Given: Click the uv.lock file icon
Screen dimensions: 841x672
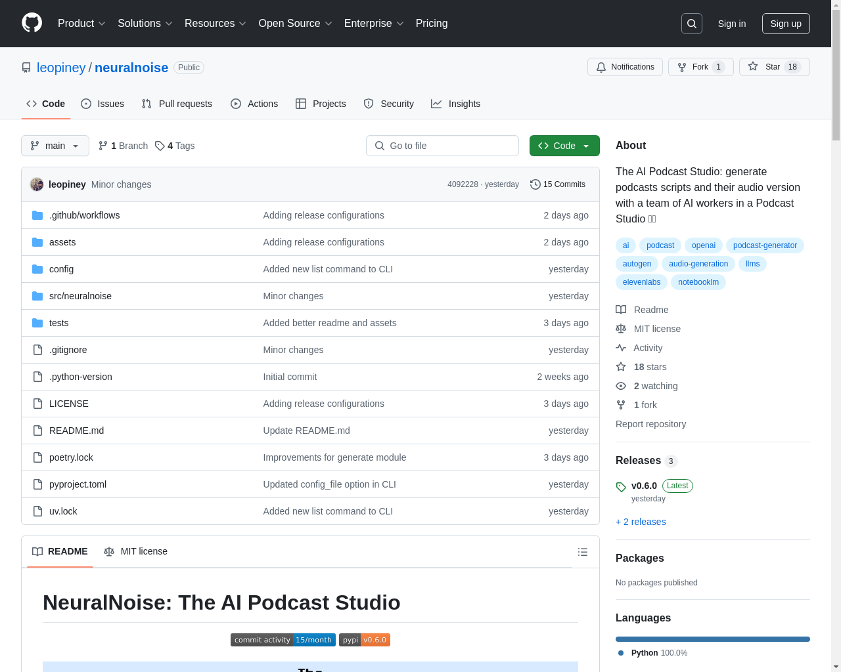Looking at the screenshot, I should (x=37, y=511).
